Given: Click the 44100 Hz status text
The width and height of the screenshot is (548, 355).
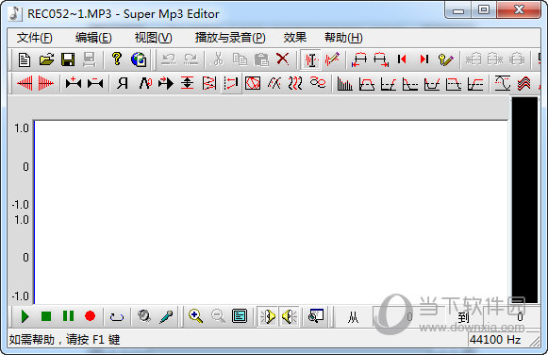Looking at the screenshot, I should (495, 340).
